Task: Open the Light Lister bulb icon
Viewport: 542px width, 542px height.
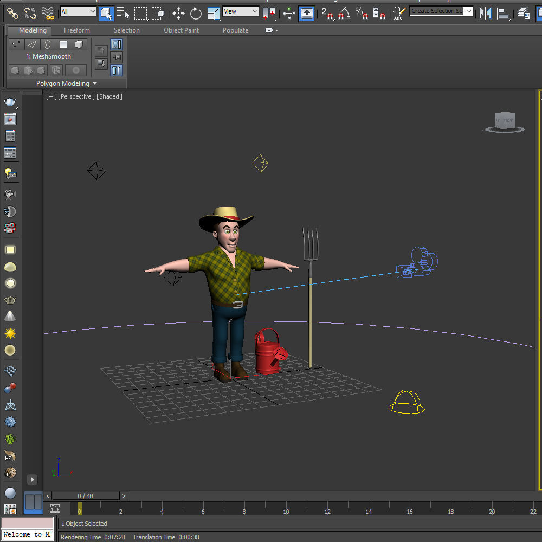Action: point(10,173)
